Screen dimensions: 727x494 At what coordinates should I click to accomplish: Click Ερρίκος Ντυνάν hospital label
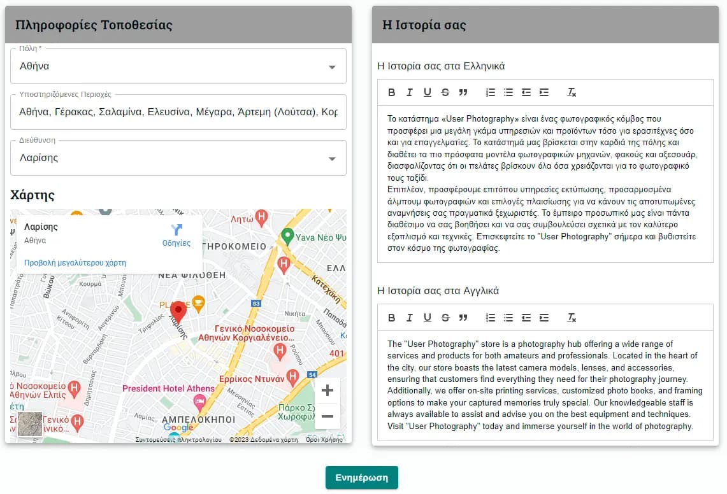pos(252,379)
